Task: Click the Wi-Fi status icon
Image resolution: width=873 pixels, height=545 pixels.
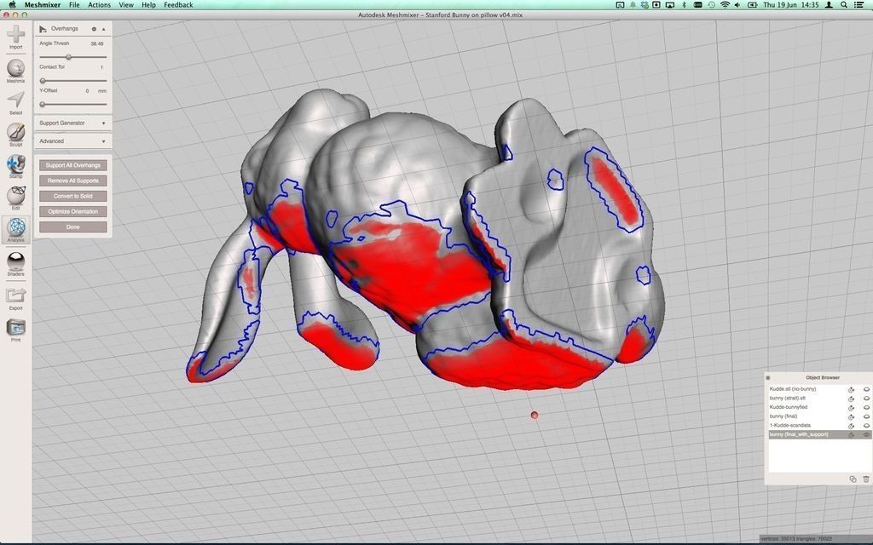Action: pyautogui.click(x=725, y=4)
